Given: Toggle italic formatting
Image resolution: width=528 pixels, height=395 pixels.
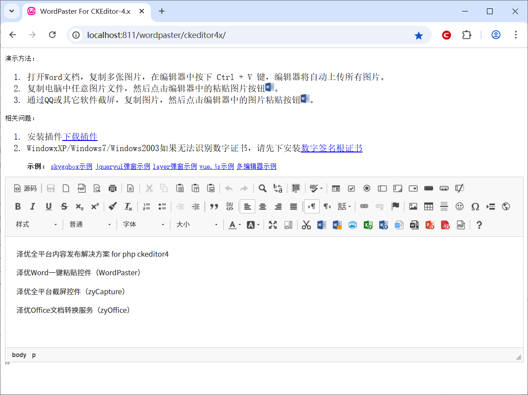Looking at the screenshot, I should pyautogui.click(x=33, y=206).
